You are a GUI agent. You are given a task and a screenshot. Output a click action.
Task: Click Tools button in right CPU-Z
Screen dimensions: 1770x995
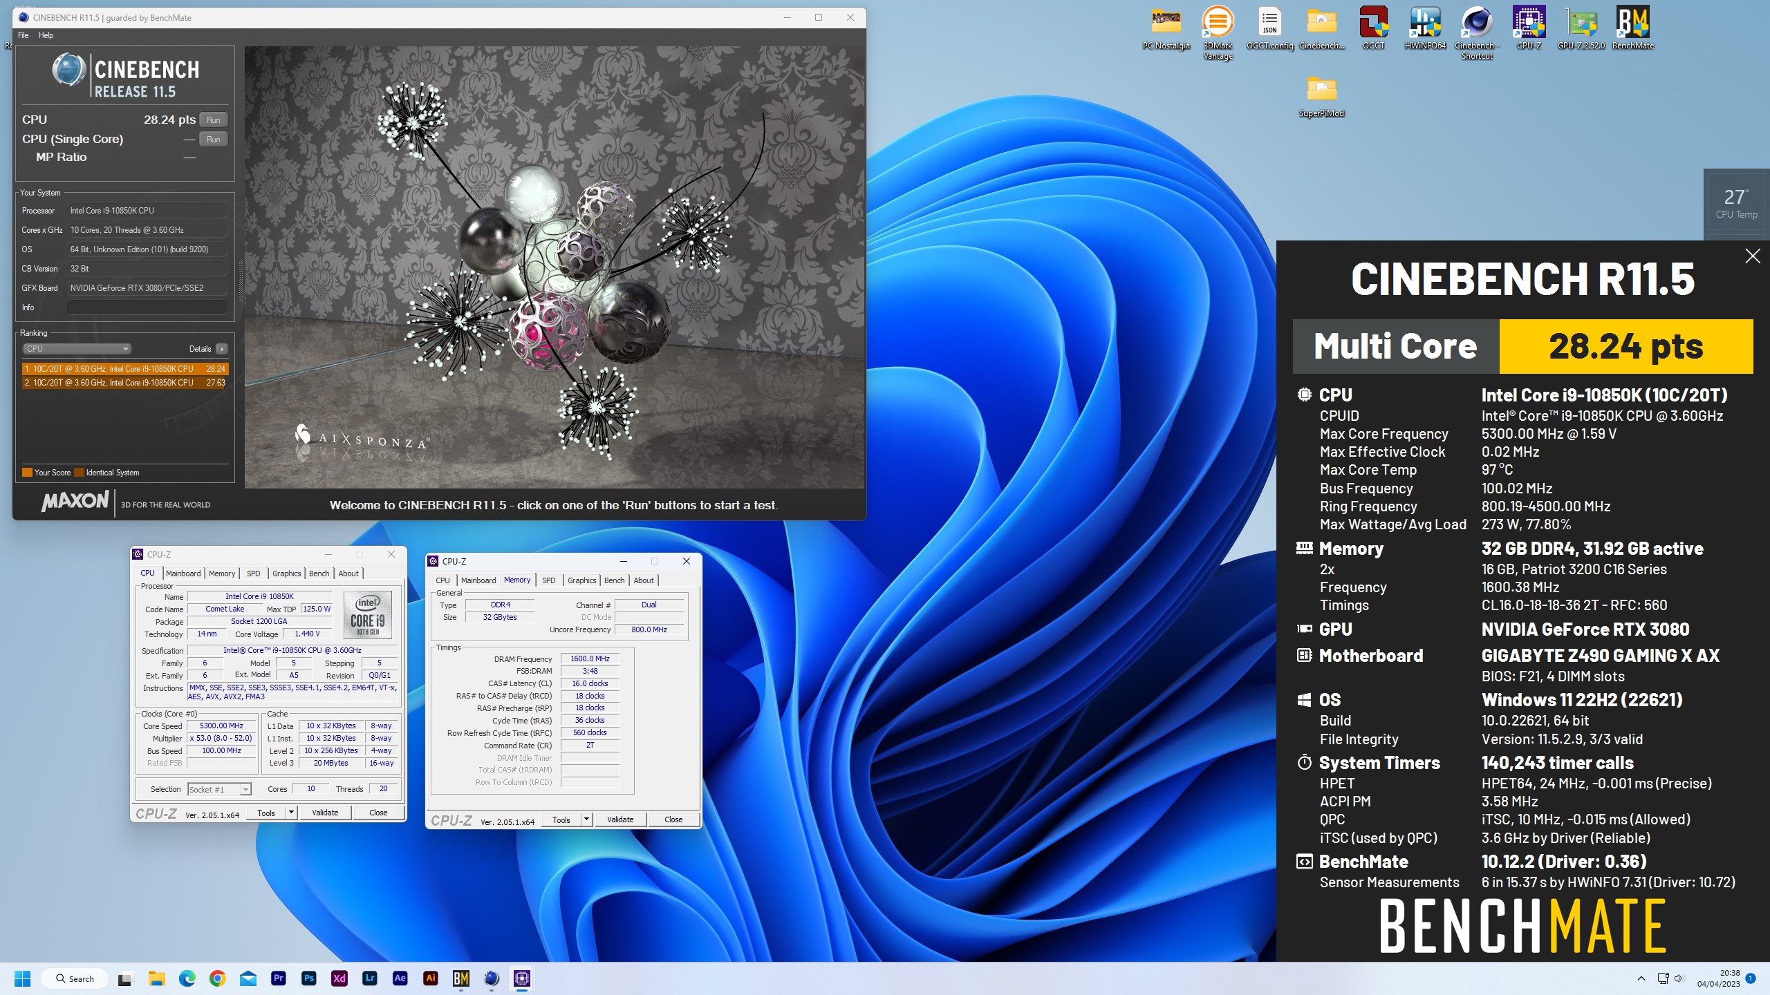(561, 819)
